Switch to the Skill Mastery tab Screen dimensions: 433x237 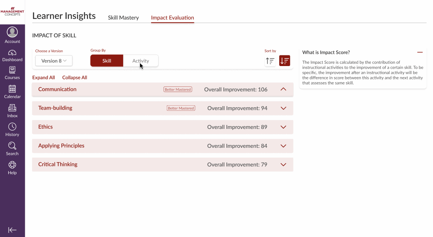[123, 18]
